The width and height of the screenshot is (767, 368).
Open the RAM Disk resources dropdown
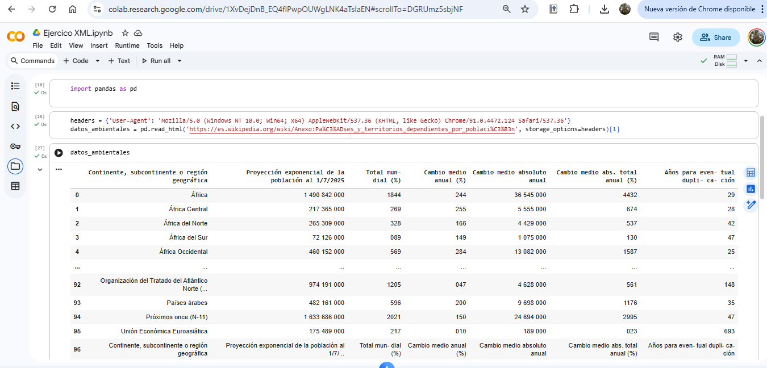[x=745, y=61]
